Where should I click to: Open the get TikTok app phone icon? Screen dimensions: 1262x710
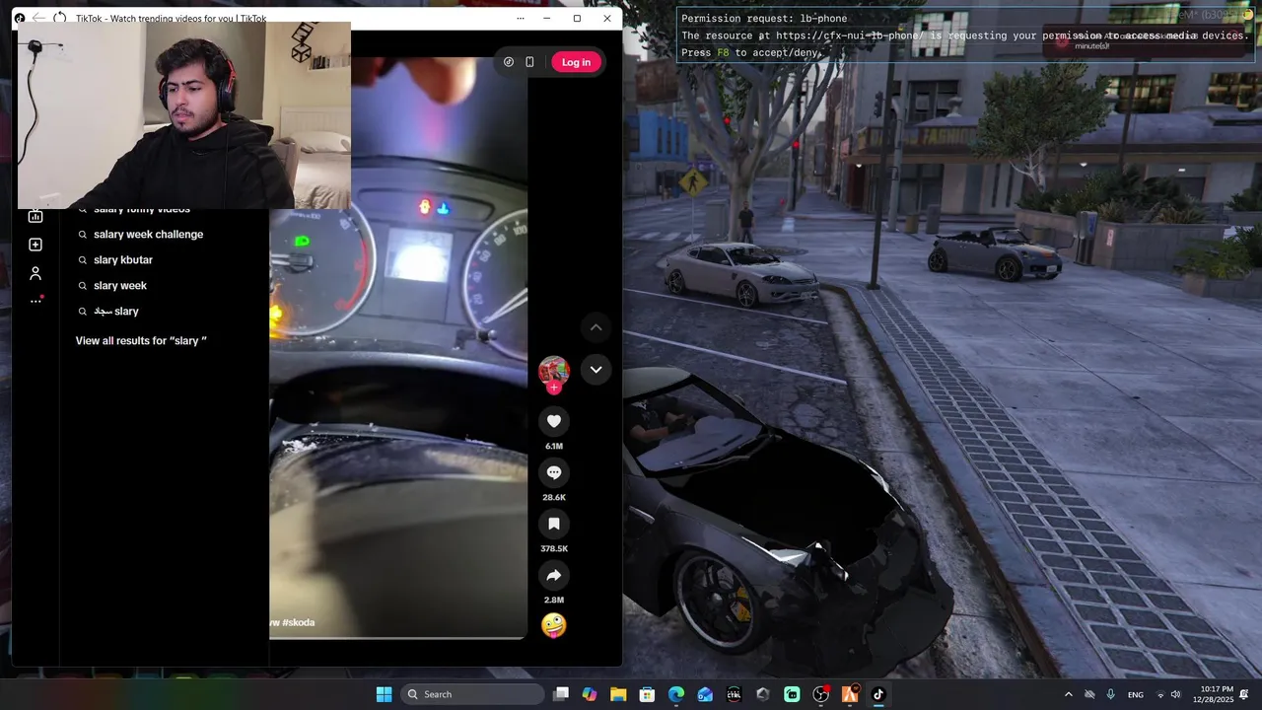point(529,62)
